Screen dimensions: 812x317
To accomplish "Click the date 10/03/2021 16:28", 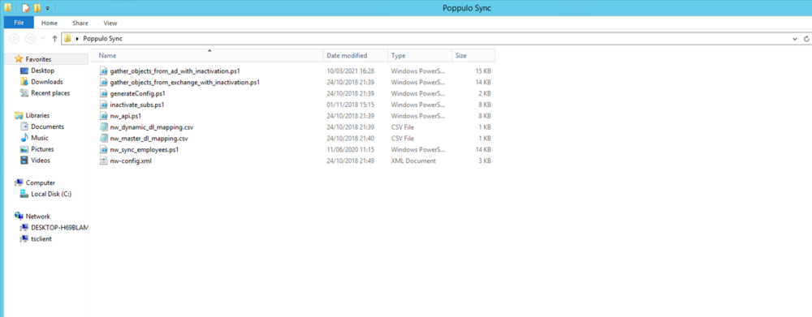I will 351,71.
